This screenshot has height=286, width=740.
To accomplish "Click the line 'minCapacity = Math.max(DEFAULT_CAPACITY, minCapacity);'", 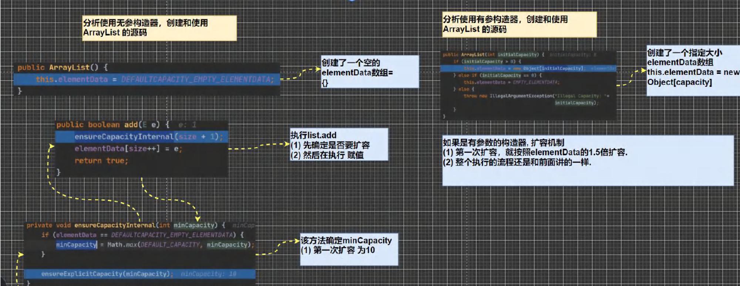I will coord(155,245).
